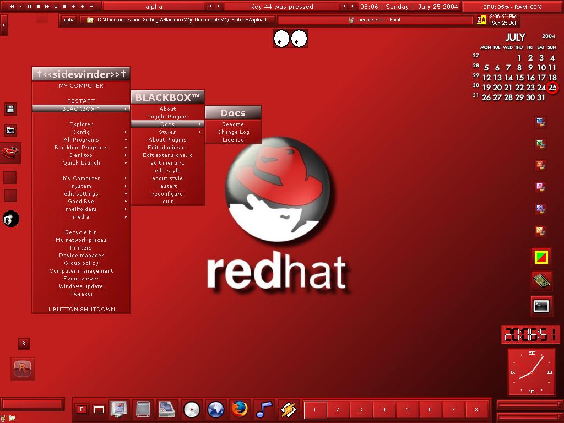564x423 pixels.
Task: Click the rewind button in the top media controls
Action: point(12,7)
